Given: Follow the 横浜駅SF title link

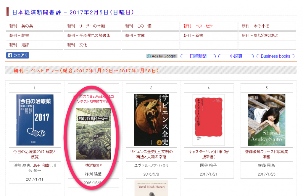Looking at the screenshot, I should click(x=93, y=166).
